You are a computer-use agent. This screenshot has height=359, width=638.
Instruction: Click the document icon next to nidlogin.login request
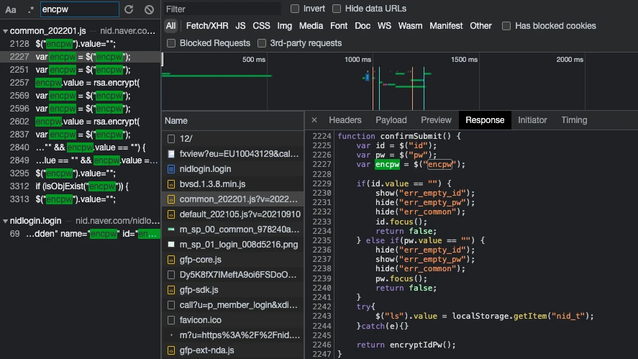[171, 169]
